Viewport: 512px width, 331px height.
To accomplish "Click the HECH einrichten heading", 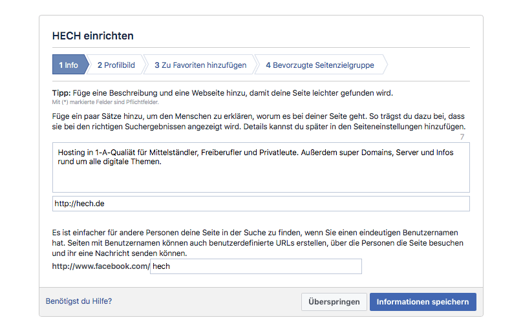I will [92, 36].
